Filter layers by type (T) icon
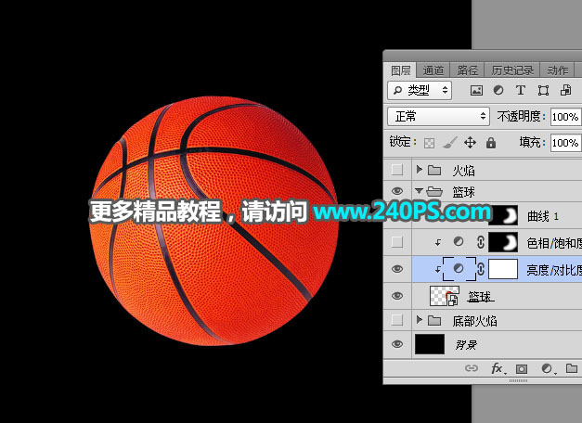 [x=521, y=90]
